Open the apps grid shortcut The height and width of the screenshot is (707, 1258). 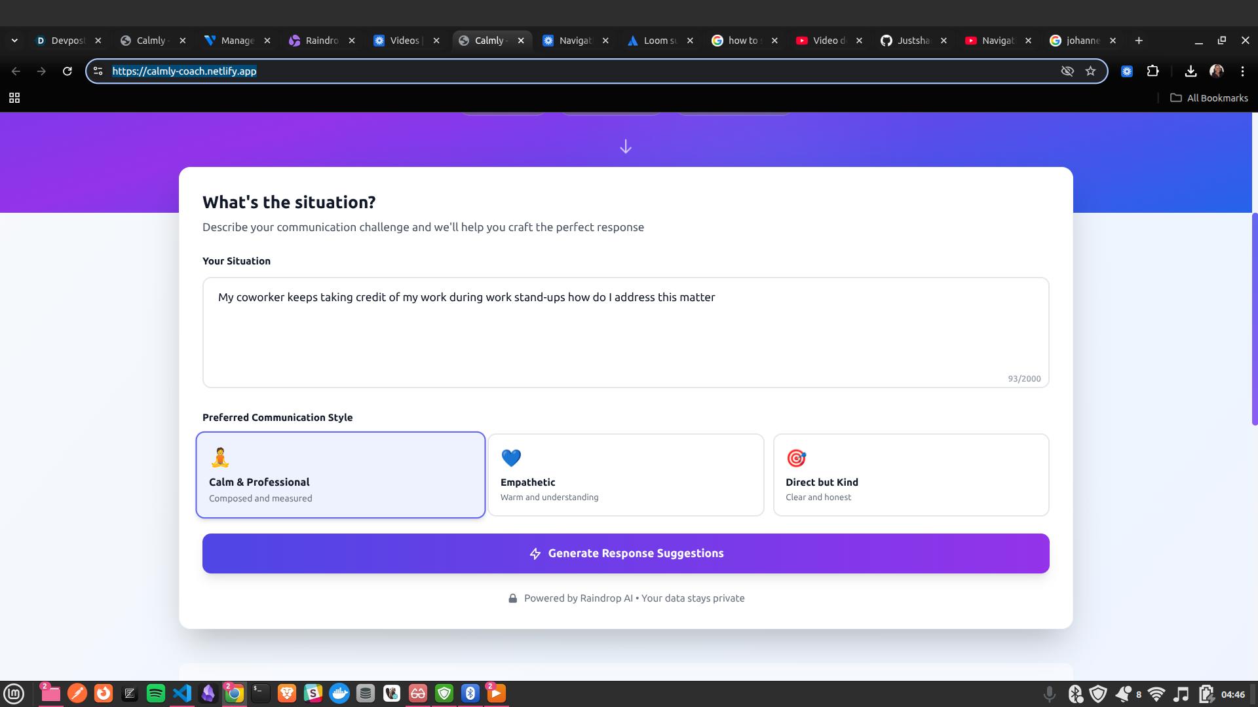14,98
